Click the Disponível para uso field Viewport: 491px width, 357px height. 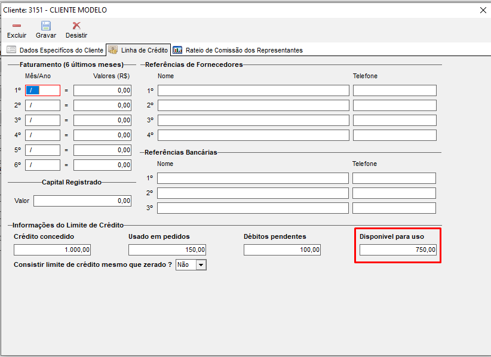coord(398,250)
